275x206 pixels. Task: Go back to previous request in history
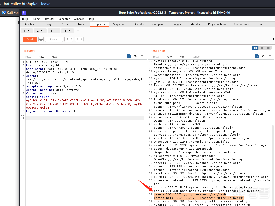point(67,39)
